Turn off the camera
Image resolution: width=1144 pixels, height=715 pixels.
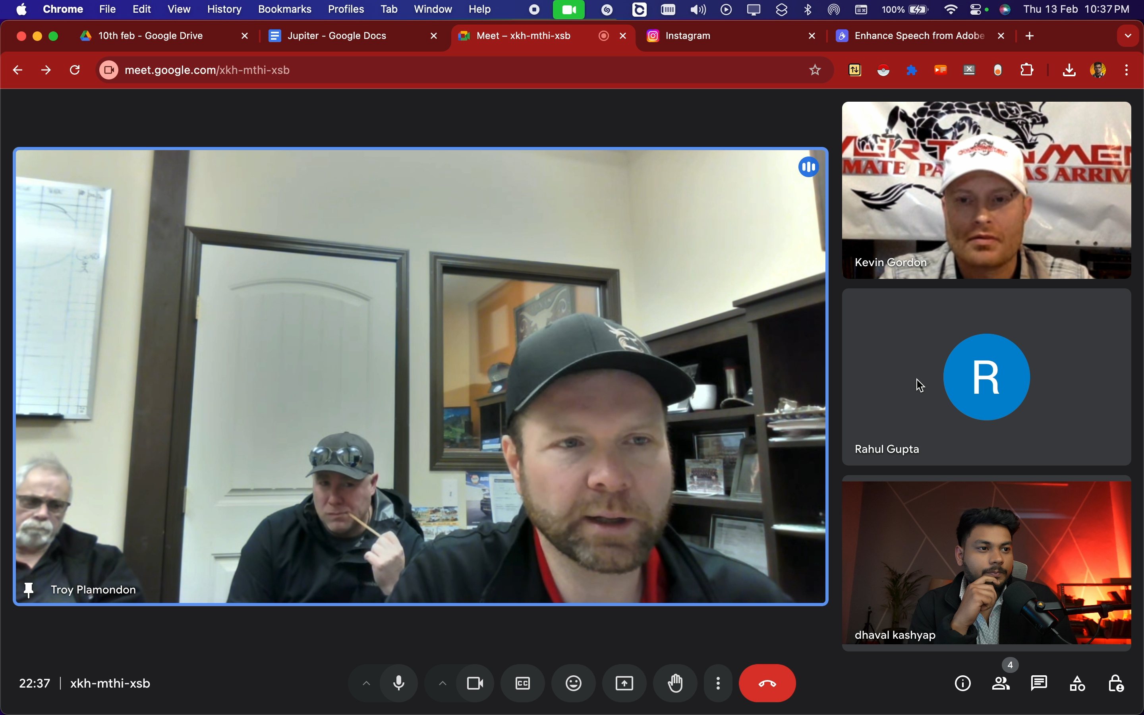[475, 683]
